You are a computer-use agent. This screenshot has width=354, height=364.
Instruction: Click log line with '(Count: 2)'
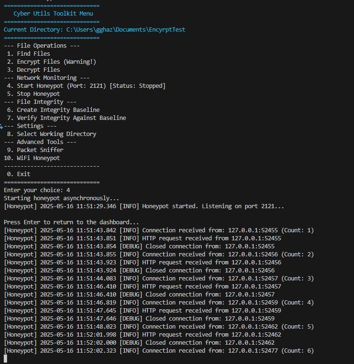pyautogui.click(x=159, y=254)
